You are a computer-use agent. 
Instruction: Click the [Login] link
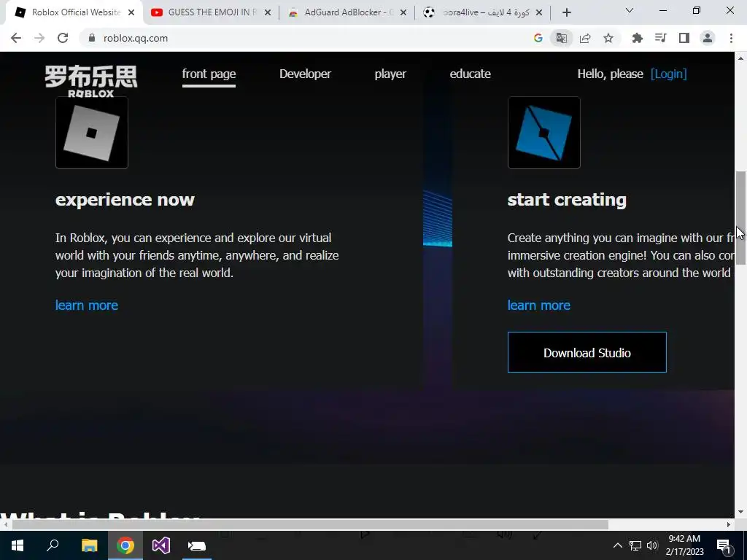click(668, 74)
